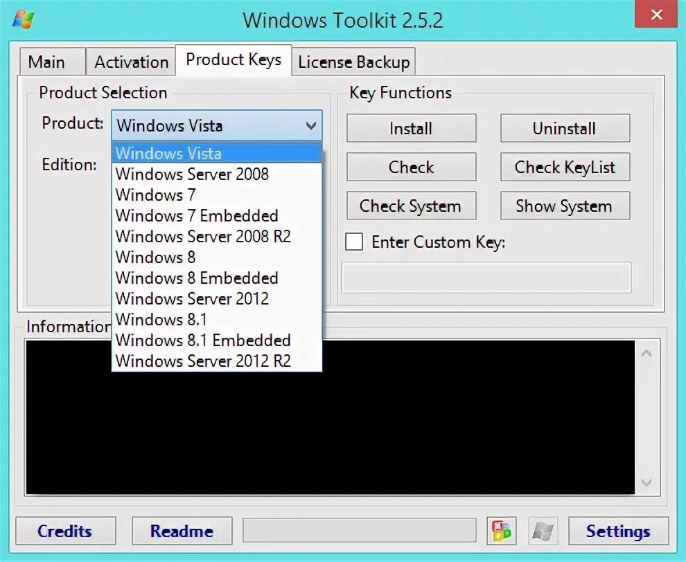Click the information console scroll down arrow
Screen dimensions: 686x562
point(647,482)
